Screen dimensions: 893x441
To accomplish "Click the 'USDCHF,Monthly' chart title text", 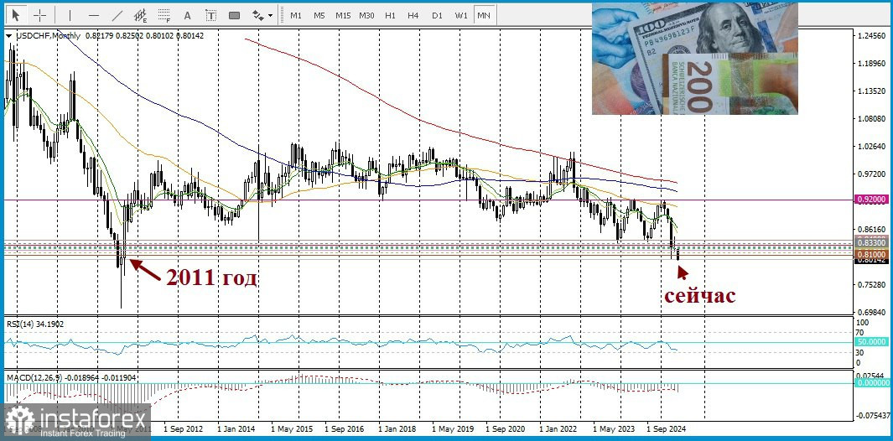I will tap(49, 36).
